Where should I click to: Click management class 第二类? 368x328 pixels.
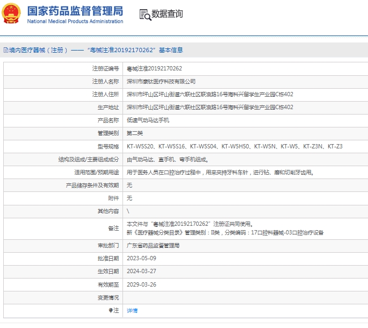pyautogui.click(x=135, y=133)
